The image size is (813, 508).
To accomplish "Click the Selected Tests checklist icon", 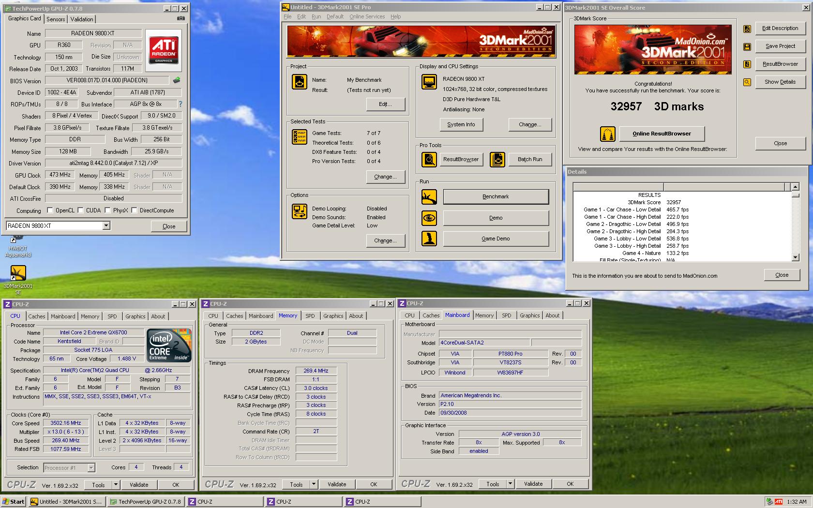I will [299, 137].
